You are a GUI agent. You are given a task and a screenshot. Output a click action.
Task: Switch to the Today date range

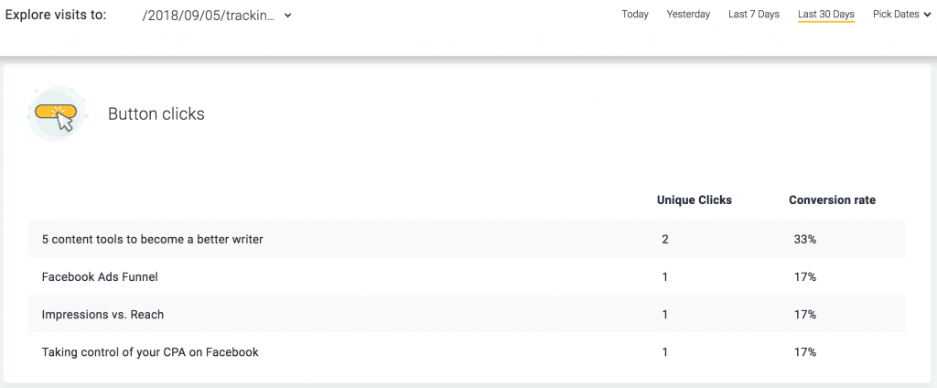pos(635,15)
